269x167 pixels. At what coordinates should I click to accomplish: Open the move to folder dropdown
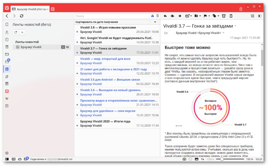coord(200,16)
